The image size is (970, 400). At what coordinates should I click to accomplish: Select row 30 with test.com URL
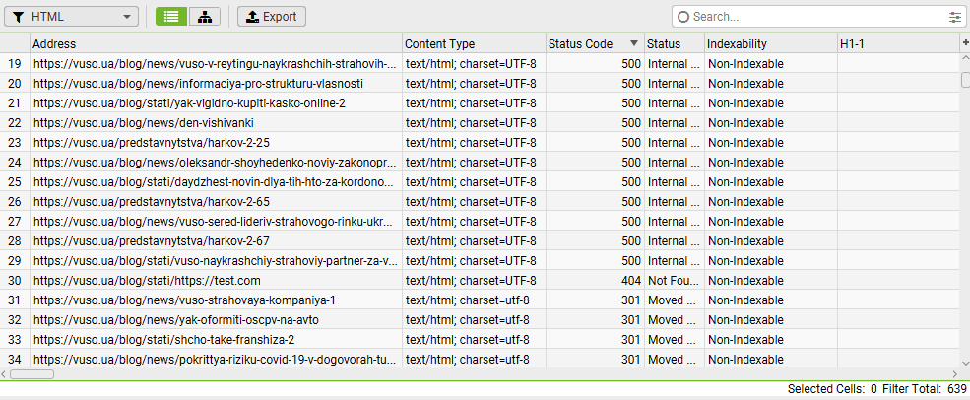click(x=216, y=280)
